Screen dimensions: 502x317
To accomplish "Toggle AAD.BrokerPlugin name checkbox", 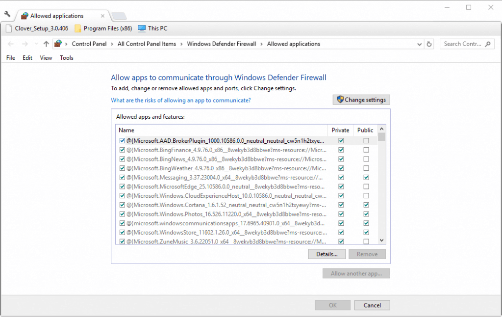I will click(122, 141).
